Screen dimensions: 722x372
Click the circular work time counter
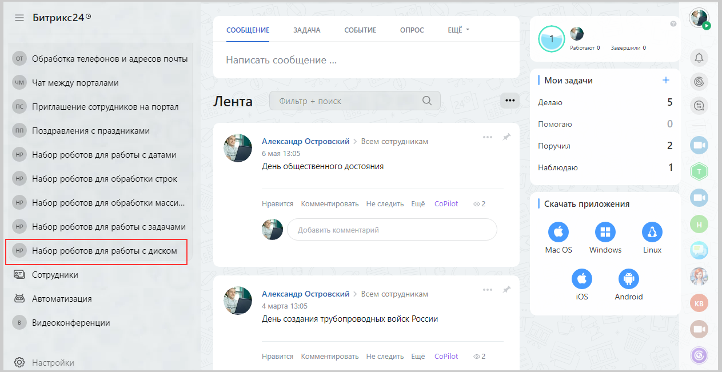(551, 39)
